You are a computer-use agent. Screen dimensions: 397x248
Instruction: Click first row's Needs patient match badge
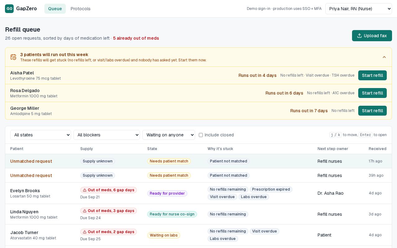(169, 161)
